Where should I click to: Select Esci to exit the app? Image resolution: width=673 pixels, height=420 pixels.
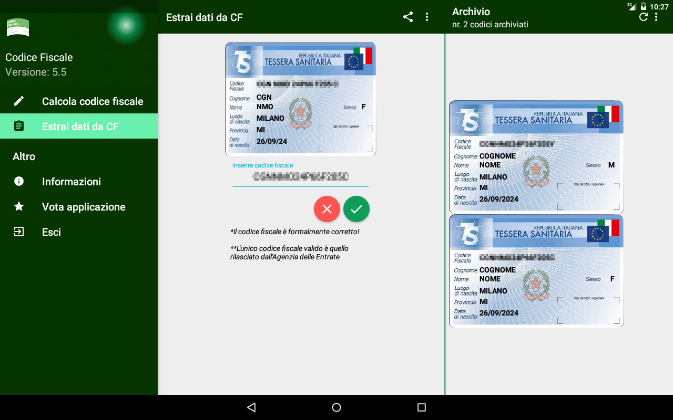coord(79,232)
